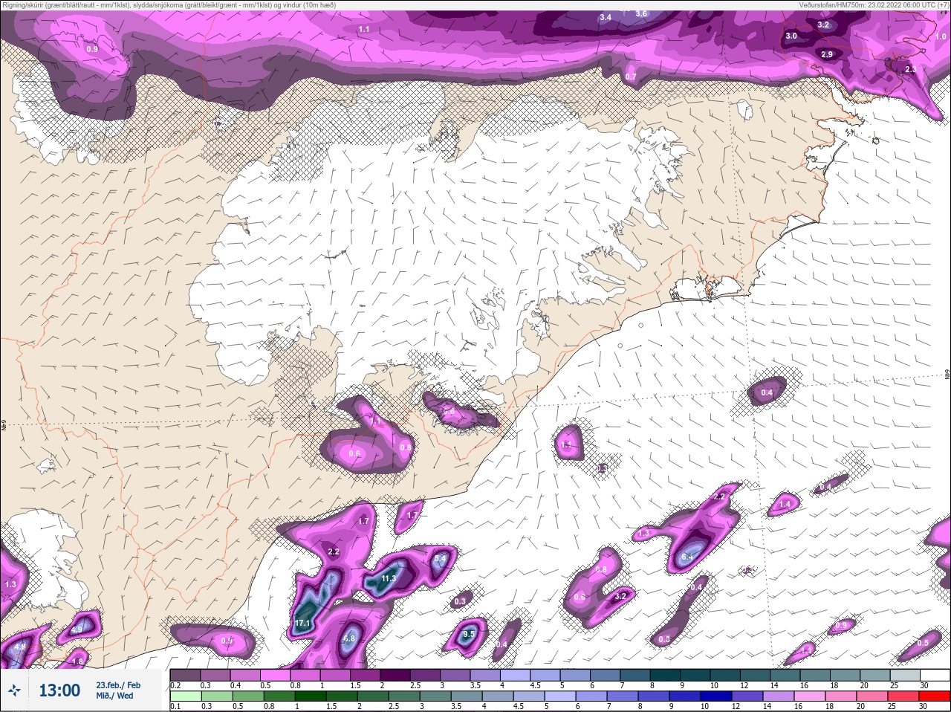Click top legend row swatch between 0.2 and 0.3
Screen dimensions: 951x712
185,675
